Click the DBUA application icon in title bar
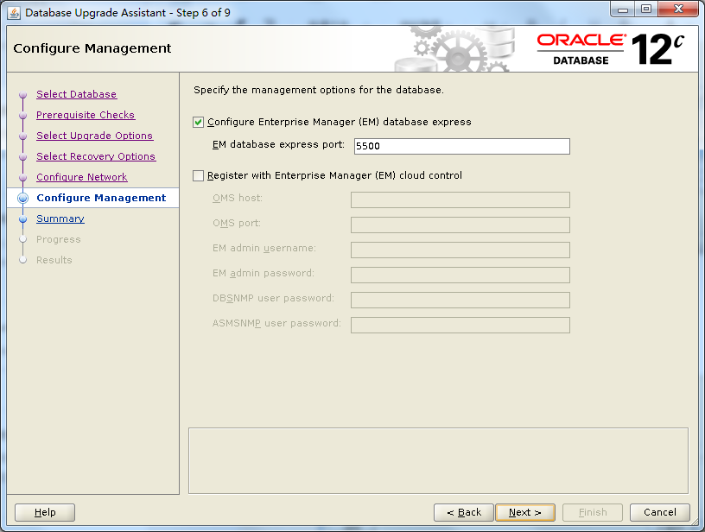Screen dimensions: 705x532 tap(12, 11)
